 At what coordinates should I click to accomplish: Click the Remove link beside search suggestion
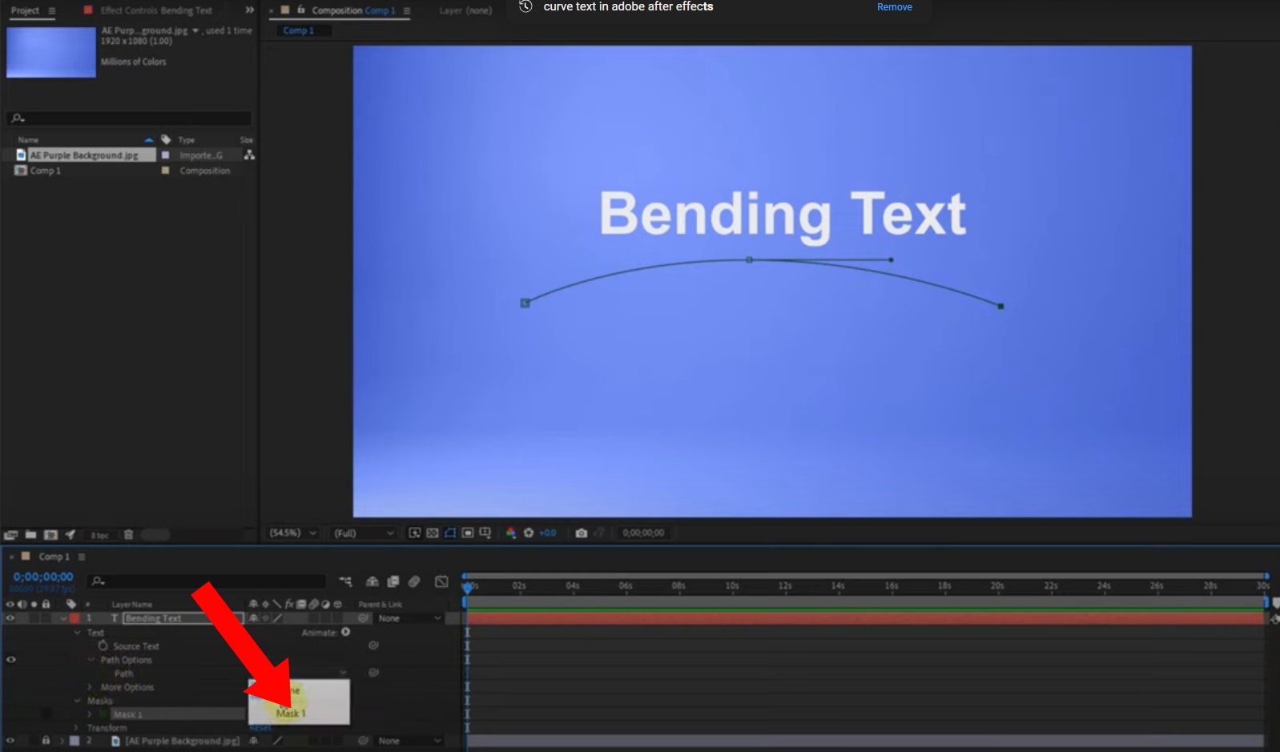click(895, 7)
